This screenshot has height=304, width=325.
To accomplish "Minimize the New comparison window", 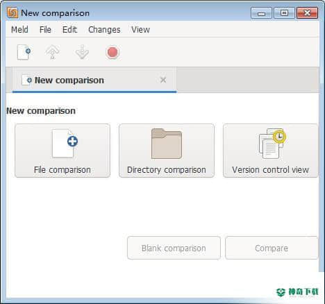I will point(261,13).
